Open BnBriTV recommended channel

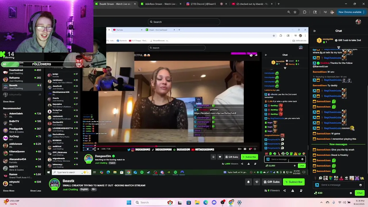pos(22,122)
